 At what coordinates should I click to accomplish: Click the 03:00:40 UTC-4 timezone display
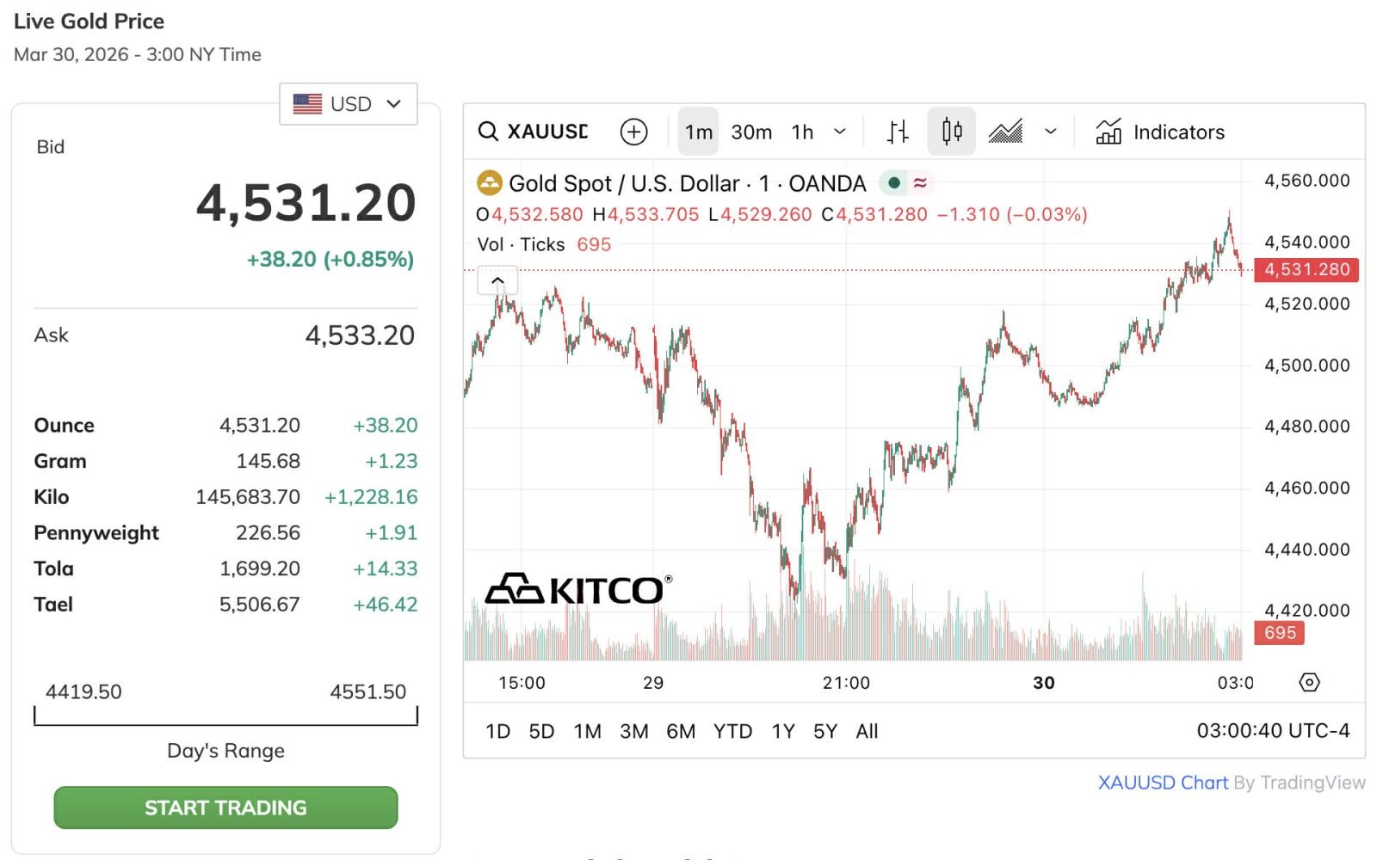tap(1273, 731)
